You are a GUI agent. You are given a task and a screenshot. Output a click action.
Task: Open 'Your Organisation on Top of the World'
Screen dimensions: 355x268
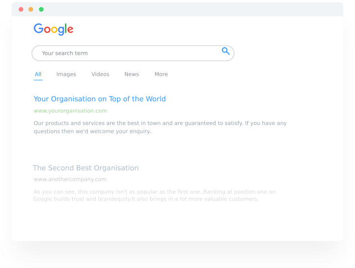(x=99, y=99)
